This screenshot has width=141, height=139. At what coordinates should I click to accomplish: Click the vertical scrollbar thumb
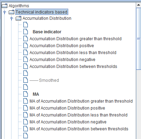coord(139,39)
